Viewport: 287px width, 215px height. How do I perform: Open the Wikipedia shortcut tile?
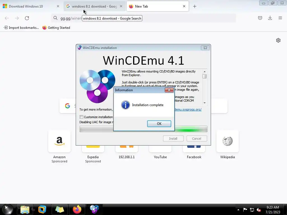click(x=228, y=141)
